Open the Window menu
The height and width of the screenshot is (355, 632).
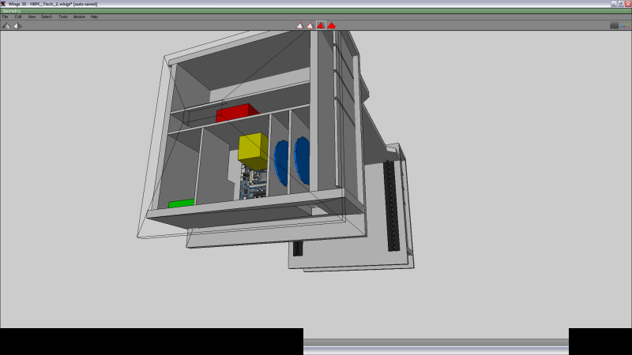[79, 17]
